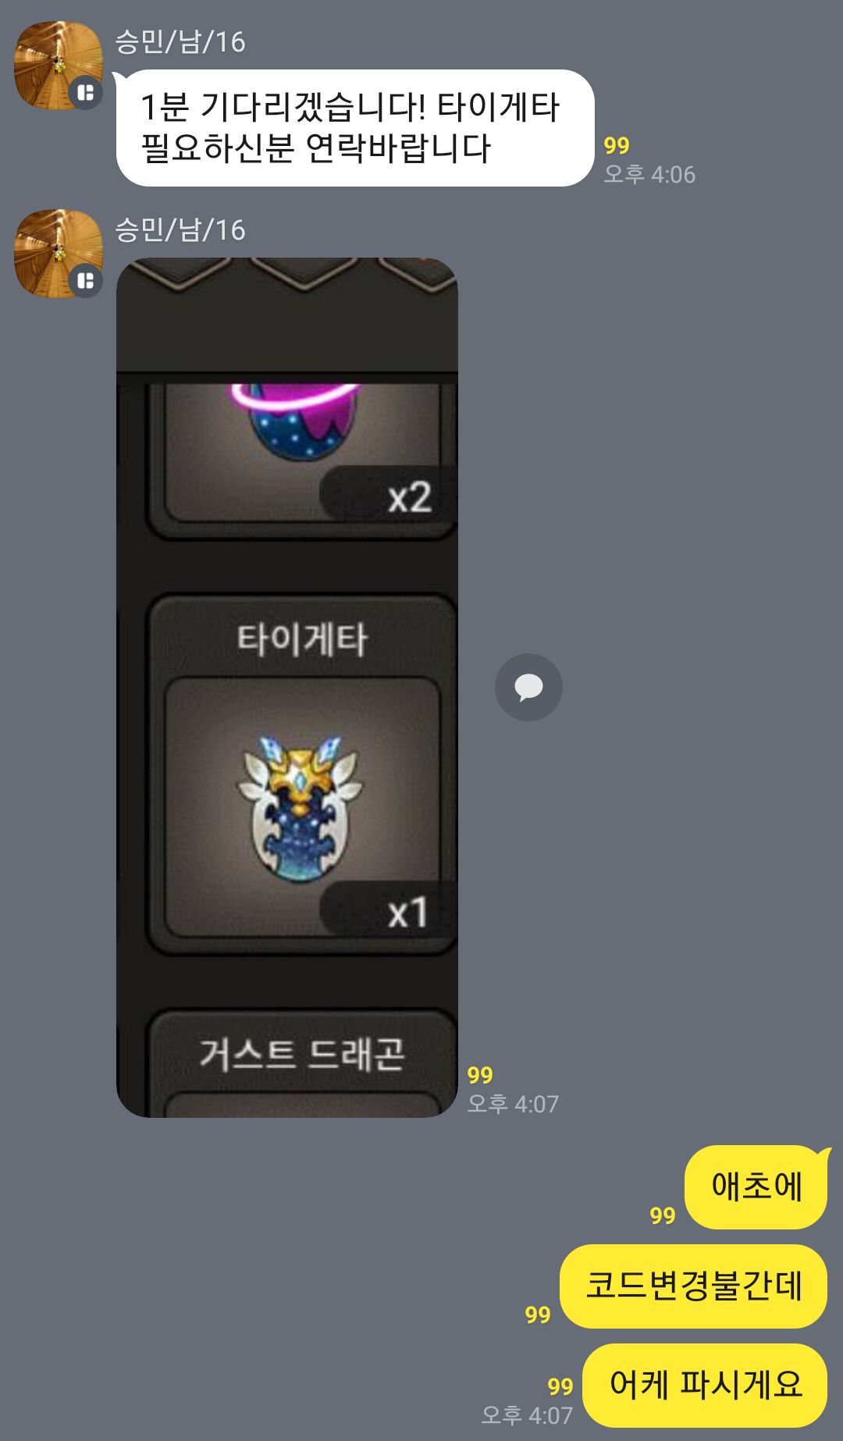Select the yellow 애초에 message bubble
The height and width of the screenshot is (1441, 843).
click(756, 1187)
